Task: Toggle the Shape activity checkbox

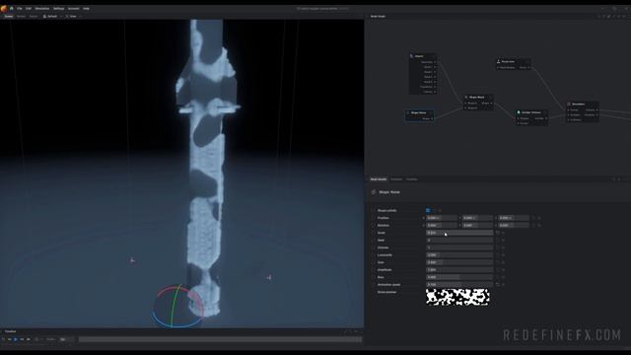Action: 428,210
